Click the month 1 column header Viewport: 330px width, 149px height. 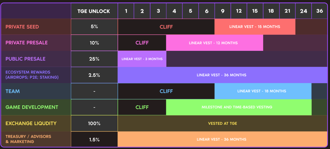click(126, 11)
